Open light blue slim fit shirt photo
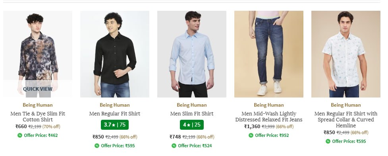This screenshot has width=388, height=156. [192, 54]
